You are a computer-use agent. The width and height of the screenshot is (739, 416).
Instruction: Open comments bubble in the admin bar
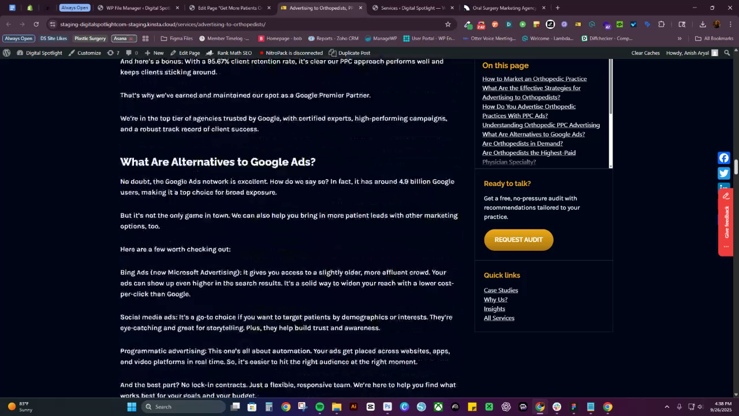[132, 53]
